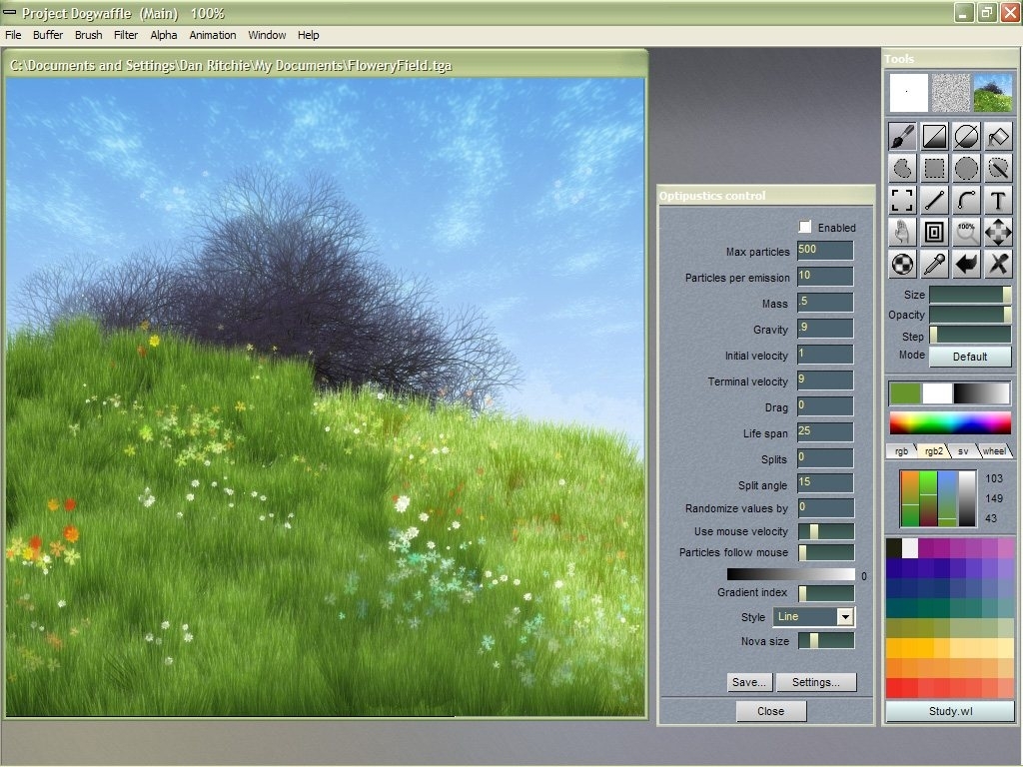Click the 100% zoom magnifier tool
This screenshot has height=767, width=1023.
pyautogui.click(x=966, y=232)
